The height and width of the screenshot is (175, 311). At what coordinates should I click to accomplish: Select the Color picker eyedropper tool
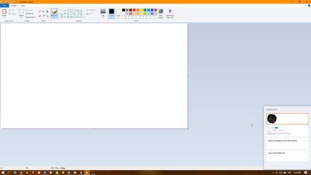43,16
